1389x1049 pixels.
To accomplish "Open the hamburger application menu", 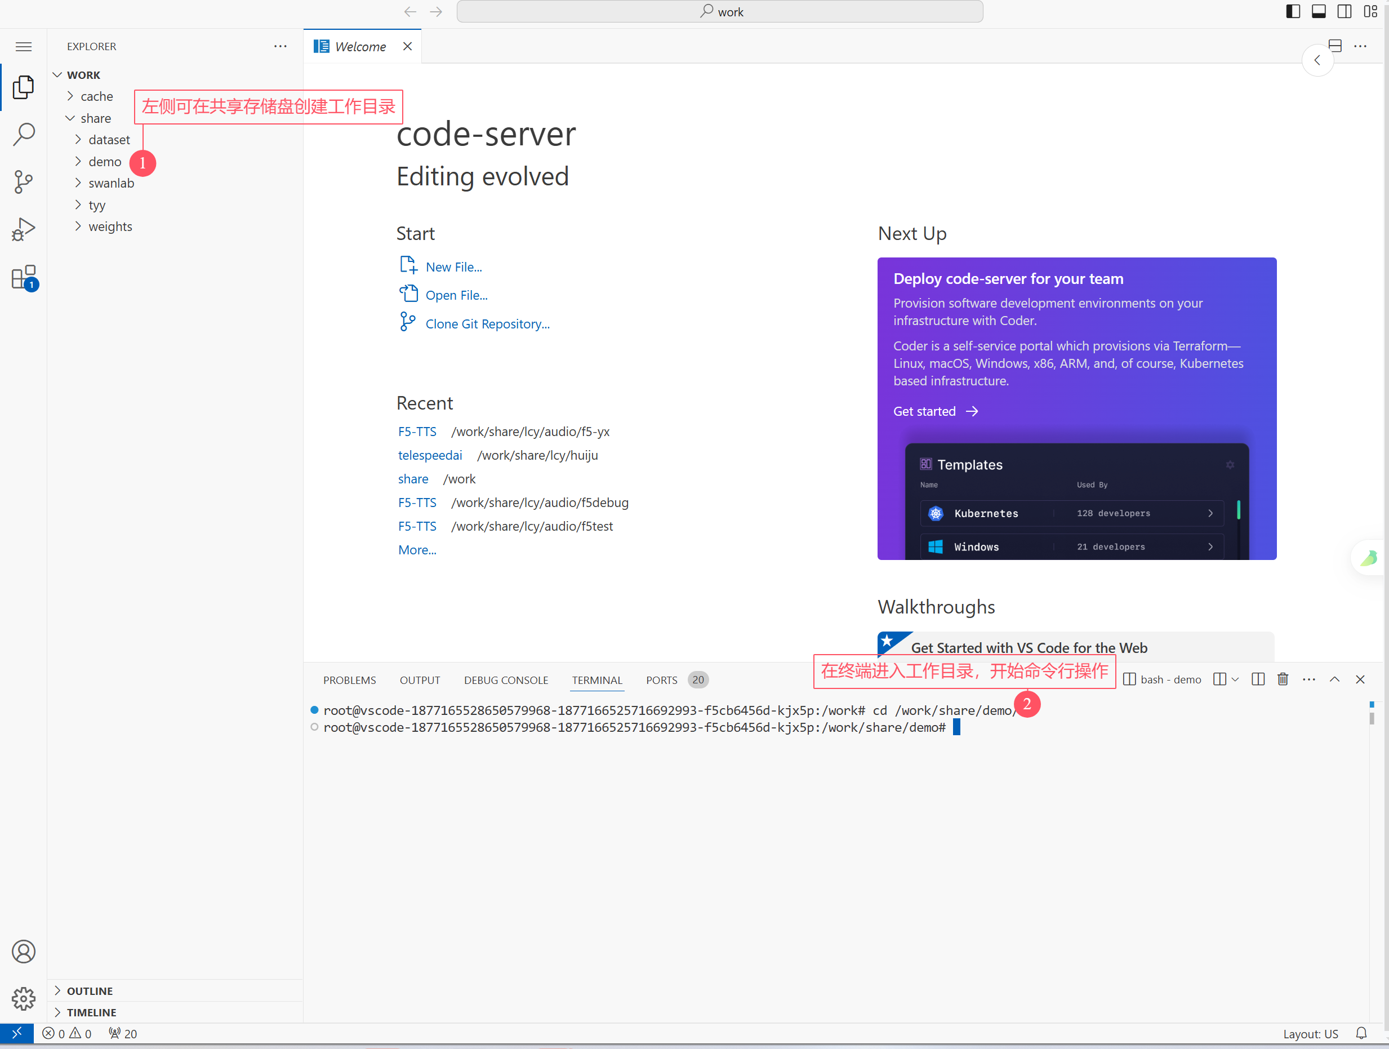I will coord(23,47).
